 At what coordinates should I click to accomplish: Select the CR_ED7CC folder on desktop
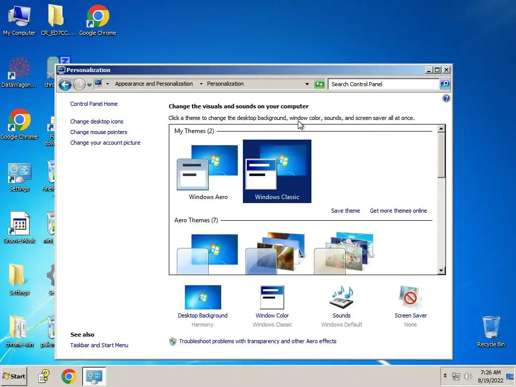pyautogui.click(x=58, y=20)
